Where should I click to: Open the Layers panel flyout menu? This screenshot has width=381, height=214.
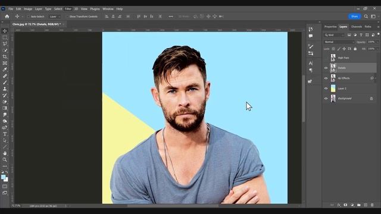click(x=378, y=27)
